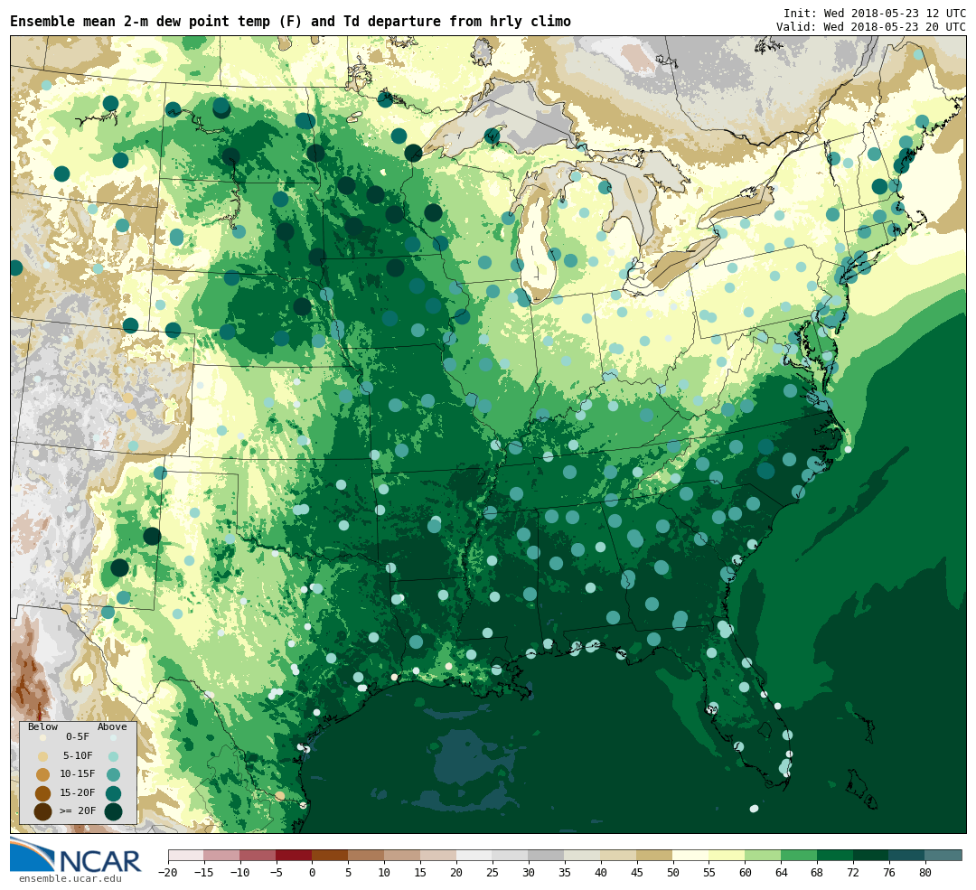
Task: Click the above-climo 5-10F light teal circle
Action: coord(113,757)
